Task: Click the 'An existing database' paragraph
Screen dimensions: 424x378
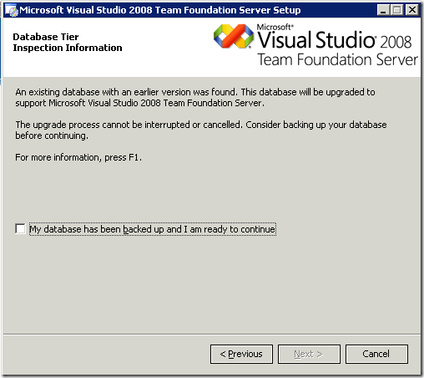Action: coord(195,98)
